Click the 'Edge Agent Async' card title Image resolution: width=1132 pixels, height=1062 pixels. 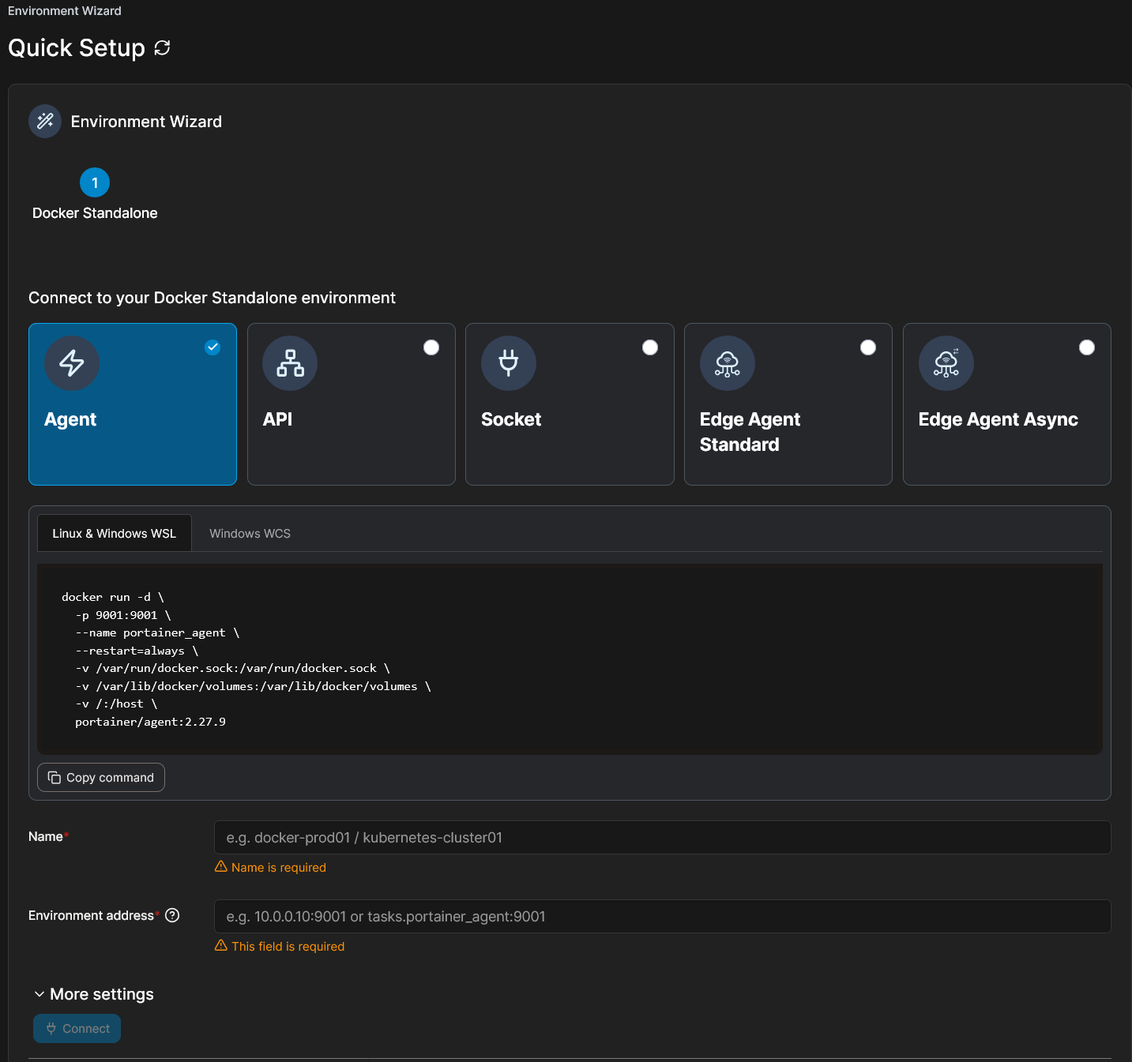pos(998,419)
